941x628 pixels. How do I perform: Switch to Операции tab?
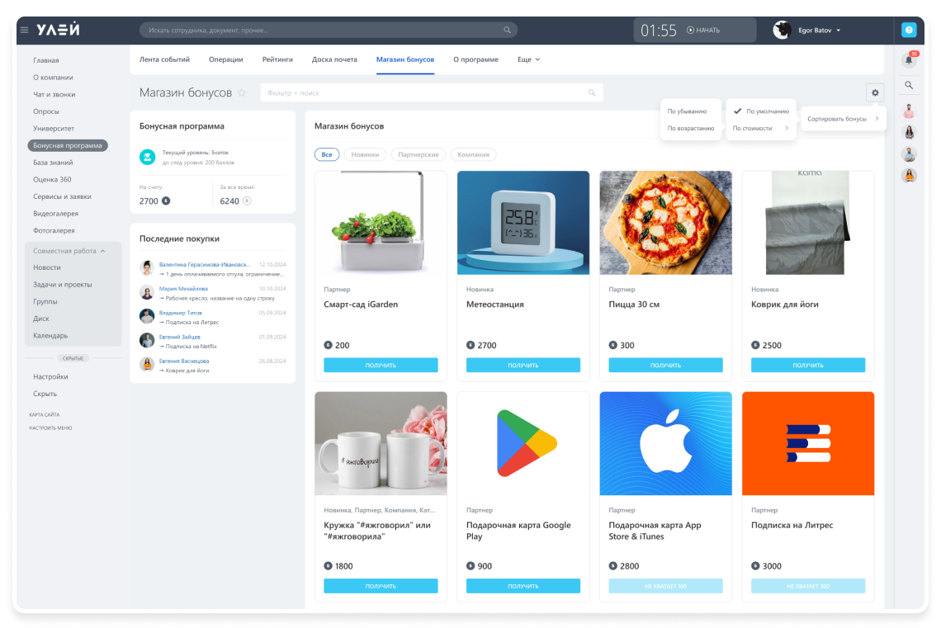[x=225, y=59]
